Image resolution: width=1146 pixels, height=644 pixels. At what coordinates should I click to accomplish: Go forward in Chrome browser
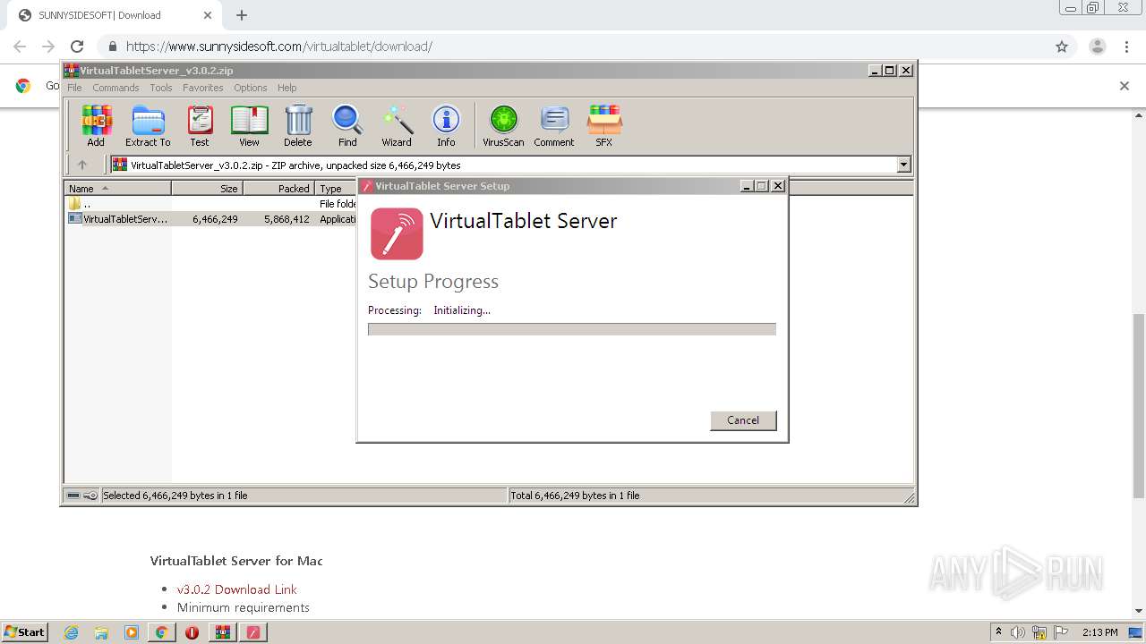(x=48, y=47)
